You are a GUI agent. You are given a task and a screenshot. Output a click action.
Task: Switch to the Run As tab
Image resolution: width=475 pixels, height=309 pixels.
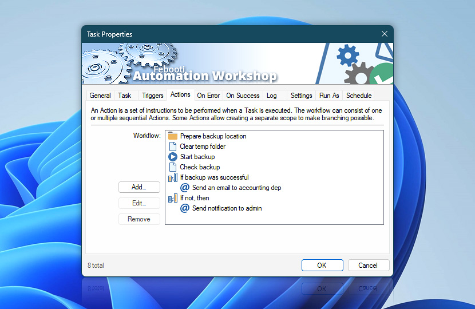point(329,96)
